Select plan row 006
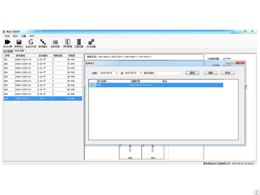 (43, 81)
